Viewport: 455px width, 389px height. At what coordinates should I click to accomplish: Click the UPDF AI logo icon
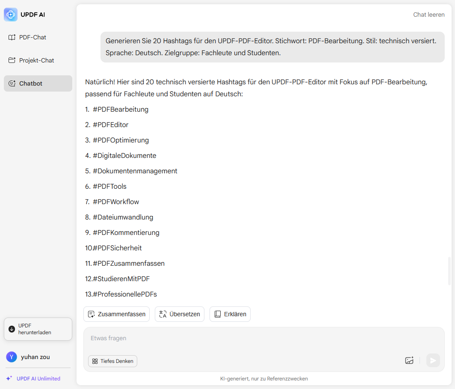(11, 15)
